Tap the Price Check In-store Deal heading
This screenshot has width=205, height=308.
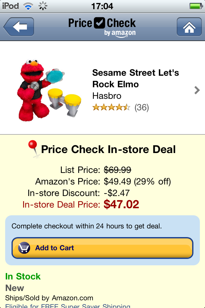(108, 150)
